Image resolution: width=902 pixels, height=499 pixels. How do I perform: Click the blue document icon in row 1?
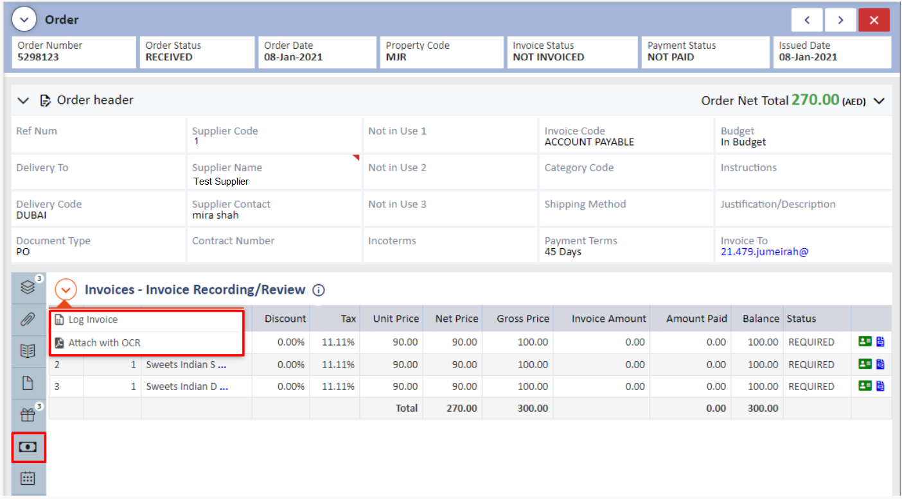pos(880,342)
